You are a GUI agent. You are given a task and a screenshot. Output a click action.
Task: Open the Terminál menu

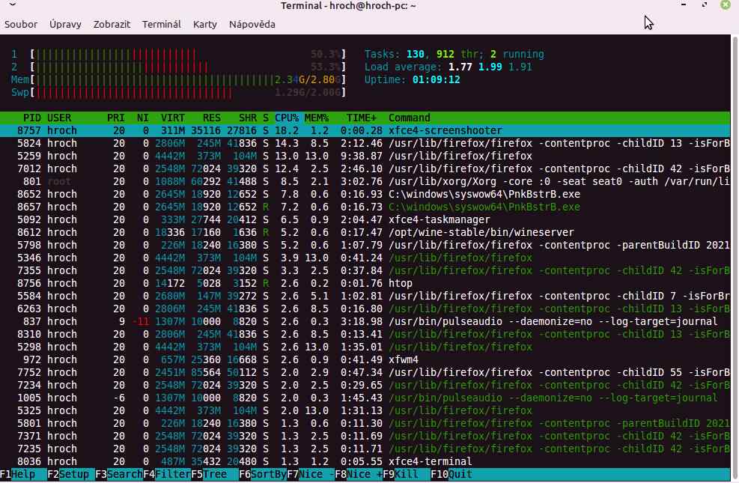point(162,24)
